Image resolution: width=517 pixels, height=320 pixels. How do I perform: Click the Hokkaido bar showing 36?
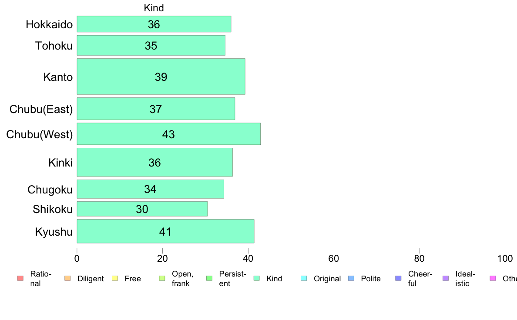coord(154,24)
